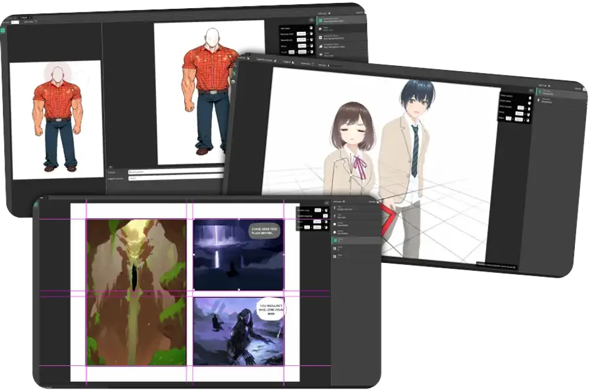589x390 pixels.
Task: Click the green icon in the character editor's left sidebar
Action: tap(3, 31)
